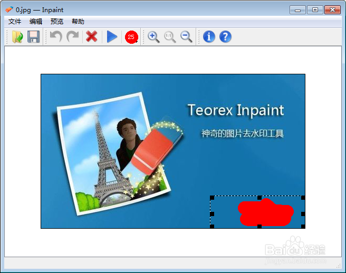Run the inpaint process with the blue play button
The height and width of the screenshot is (273, 346).
112,36
